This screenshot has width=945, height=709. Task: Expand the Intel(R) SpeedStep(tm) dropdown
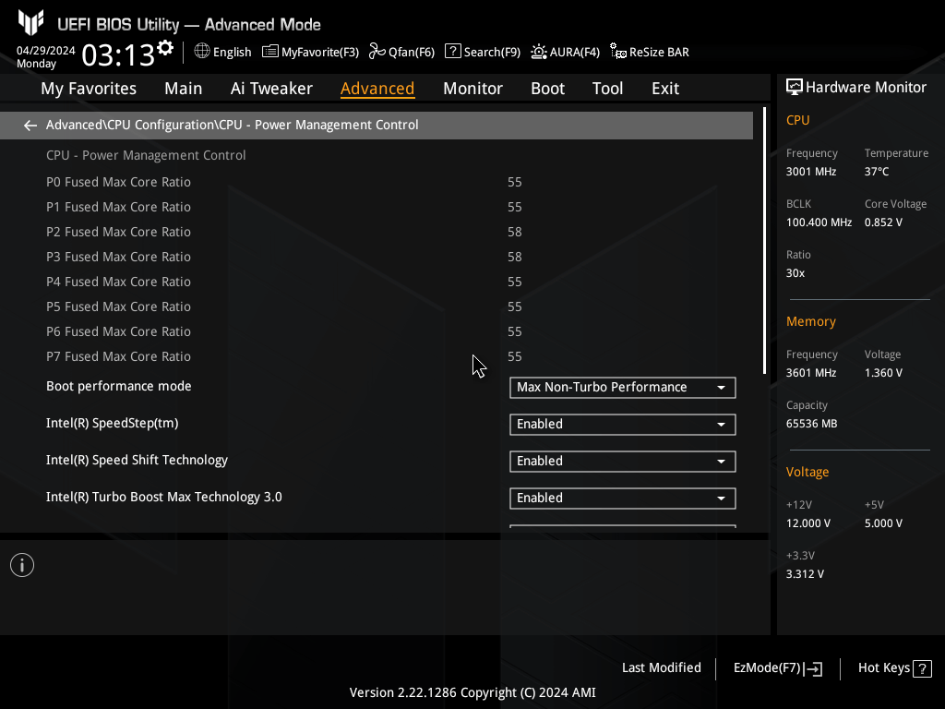point(622,425)
